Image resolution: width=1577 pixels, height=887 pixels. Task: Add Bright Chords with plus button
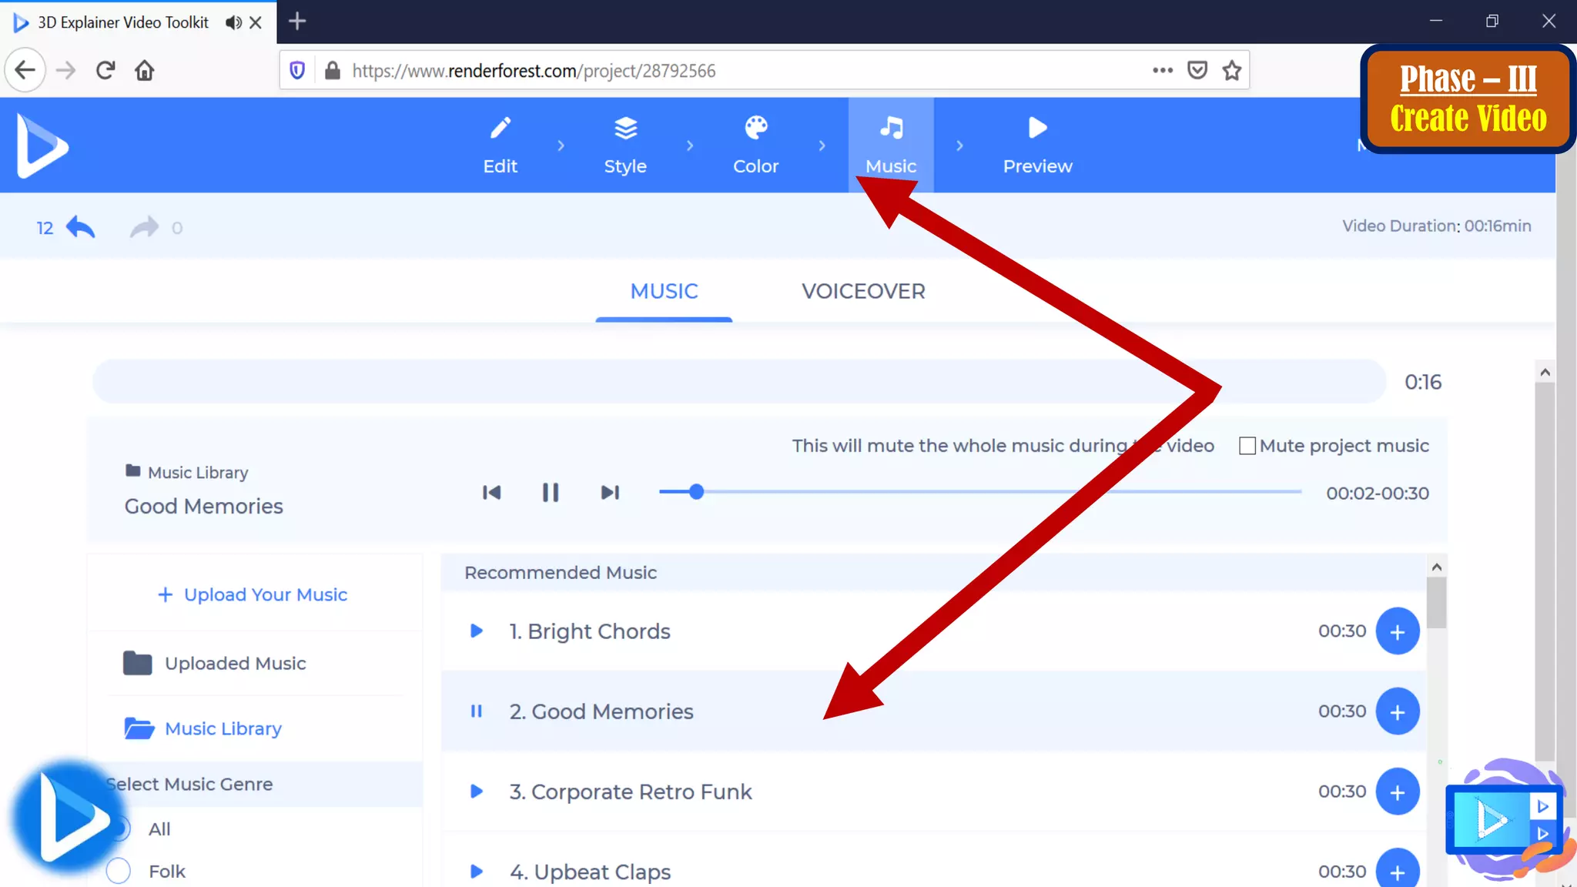point(1397,631)
